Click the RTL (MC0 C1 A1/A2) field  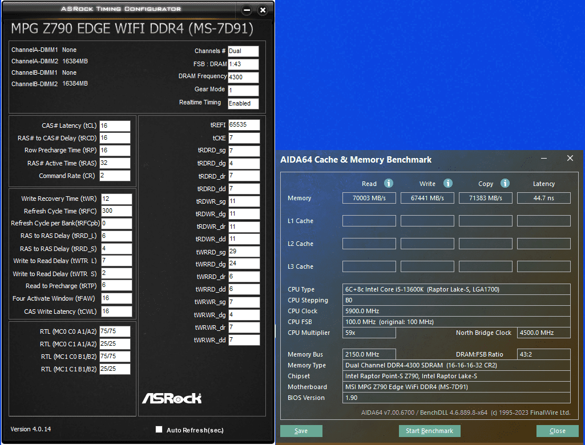(115, 344)
